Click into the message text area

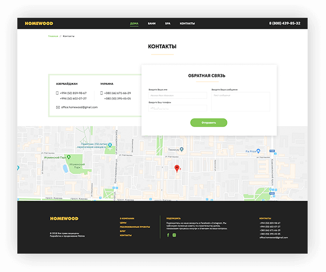pyautogui.click(x=240, y=102)
